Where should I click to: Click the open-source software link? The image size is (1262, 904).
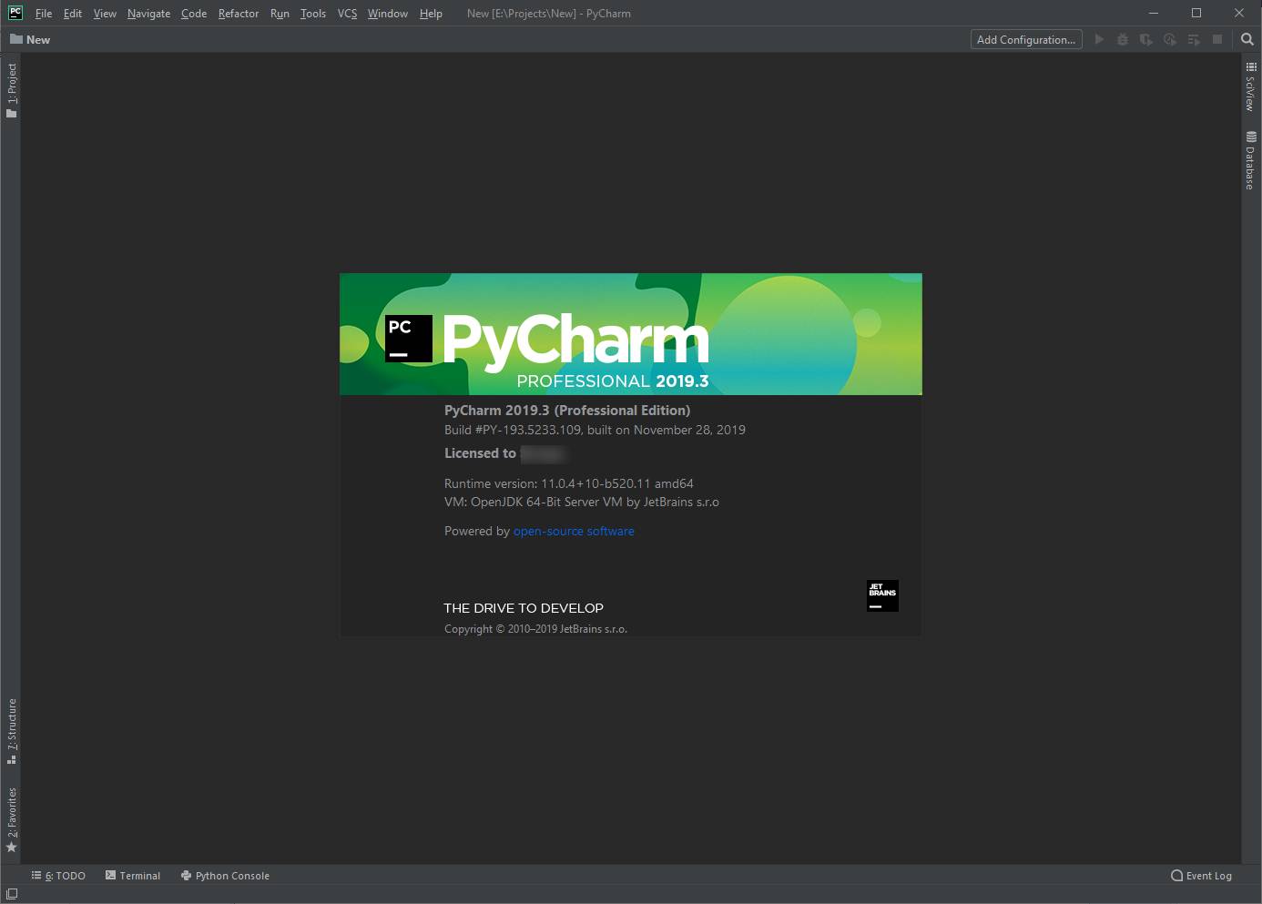coord(574,531)
